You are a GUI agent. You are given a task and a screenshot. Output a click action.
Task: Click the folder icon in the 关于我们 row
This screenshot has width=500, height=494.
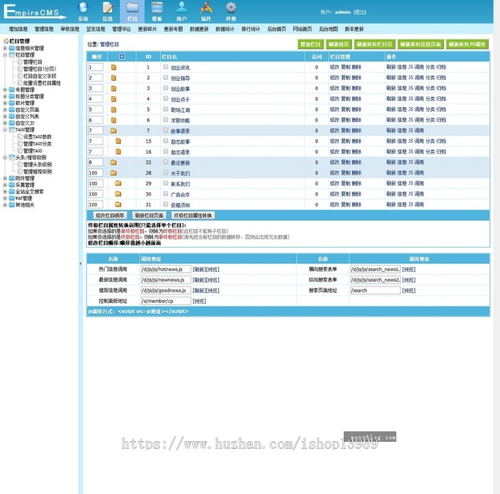(113, 173)
